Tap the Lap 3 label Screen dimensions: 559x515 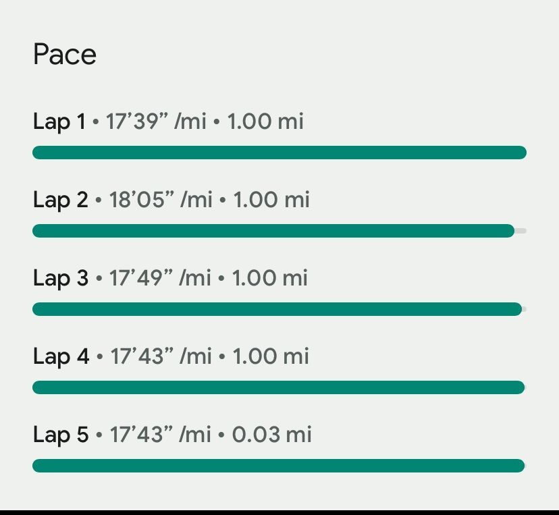pyautogui.click(x=60, y=278)
